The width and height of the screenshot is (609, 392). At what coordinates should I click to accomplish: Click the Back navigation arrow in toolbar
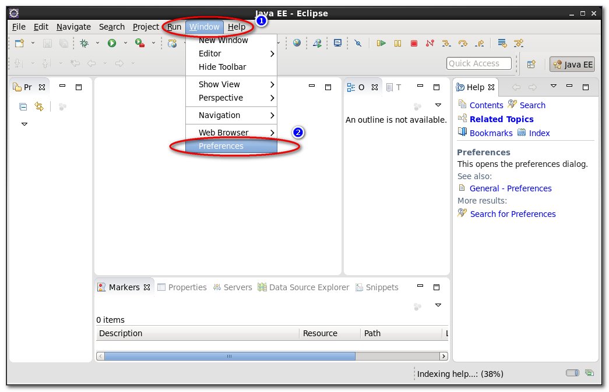(x=91, y=63)
